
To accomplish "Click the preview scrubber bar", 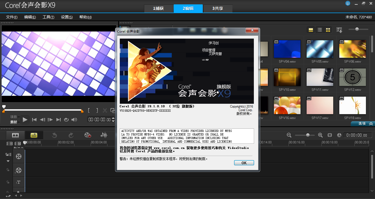I will (43, 110).
